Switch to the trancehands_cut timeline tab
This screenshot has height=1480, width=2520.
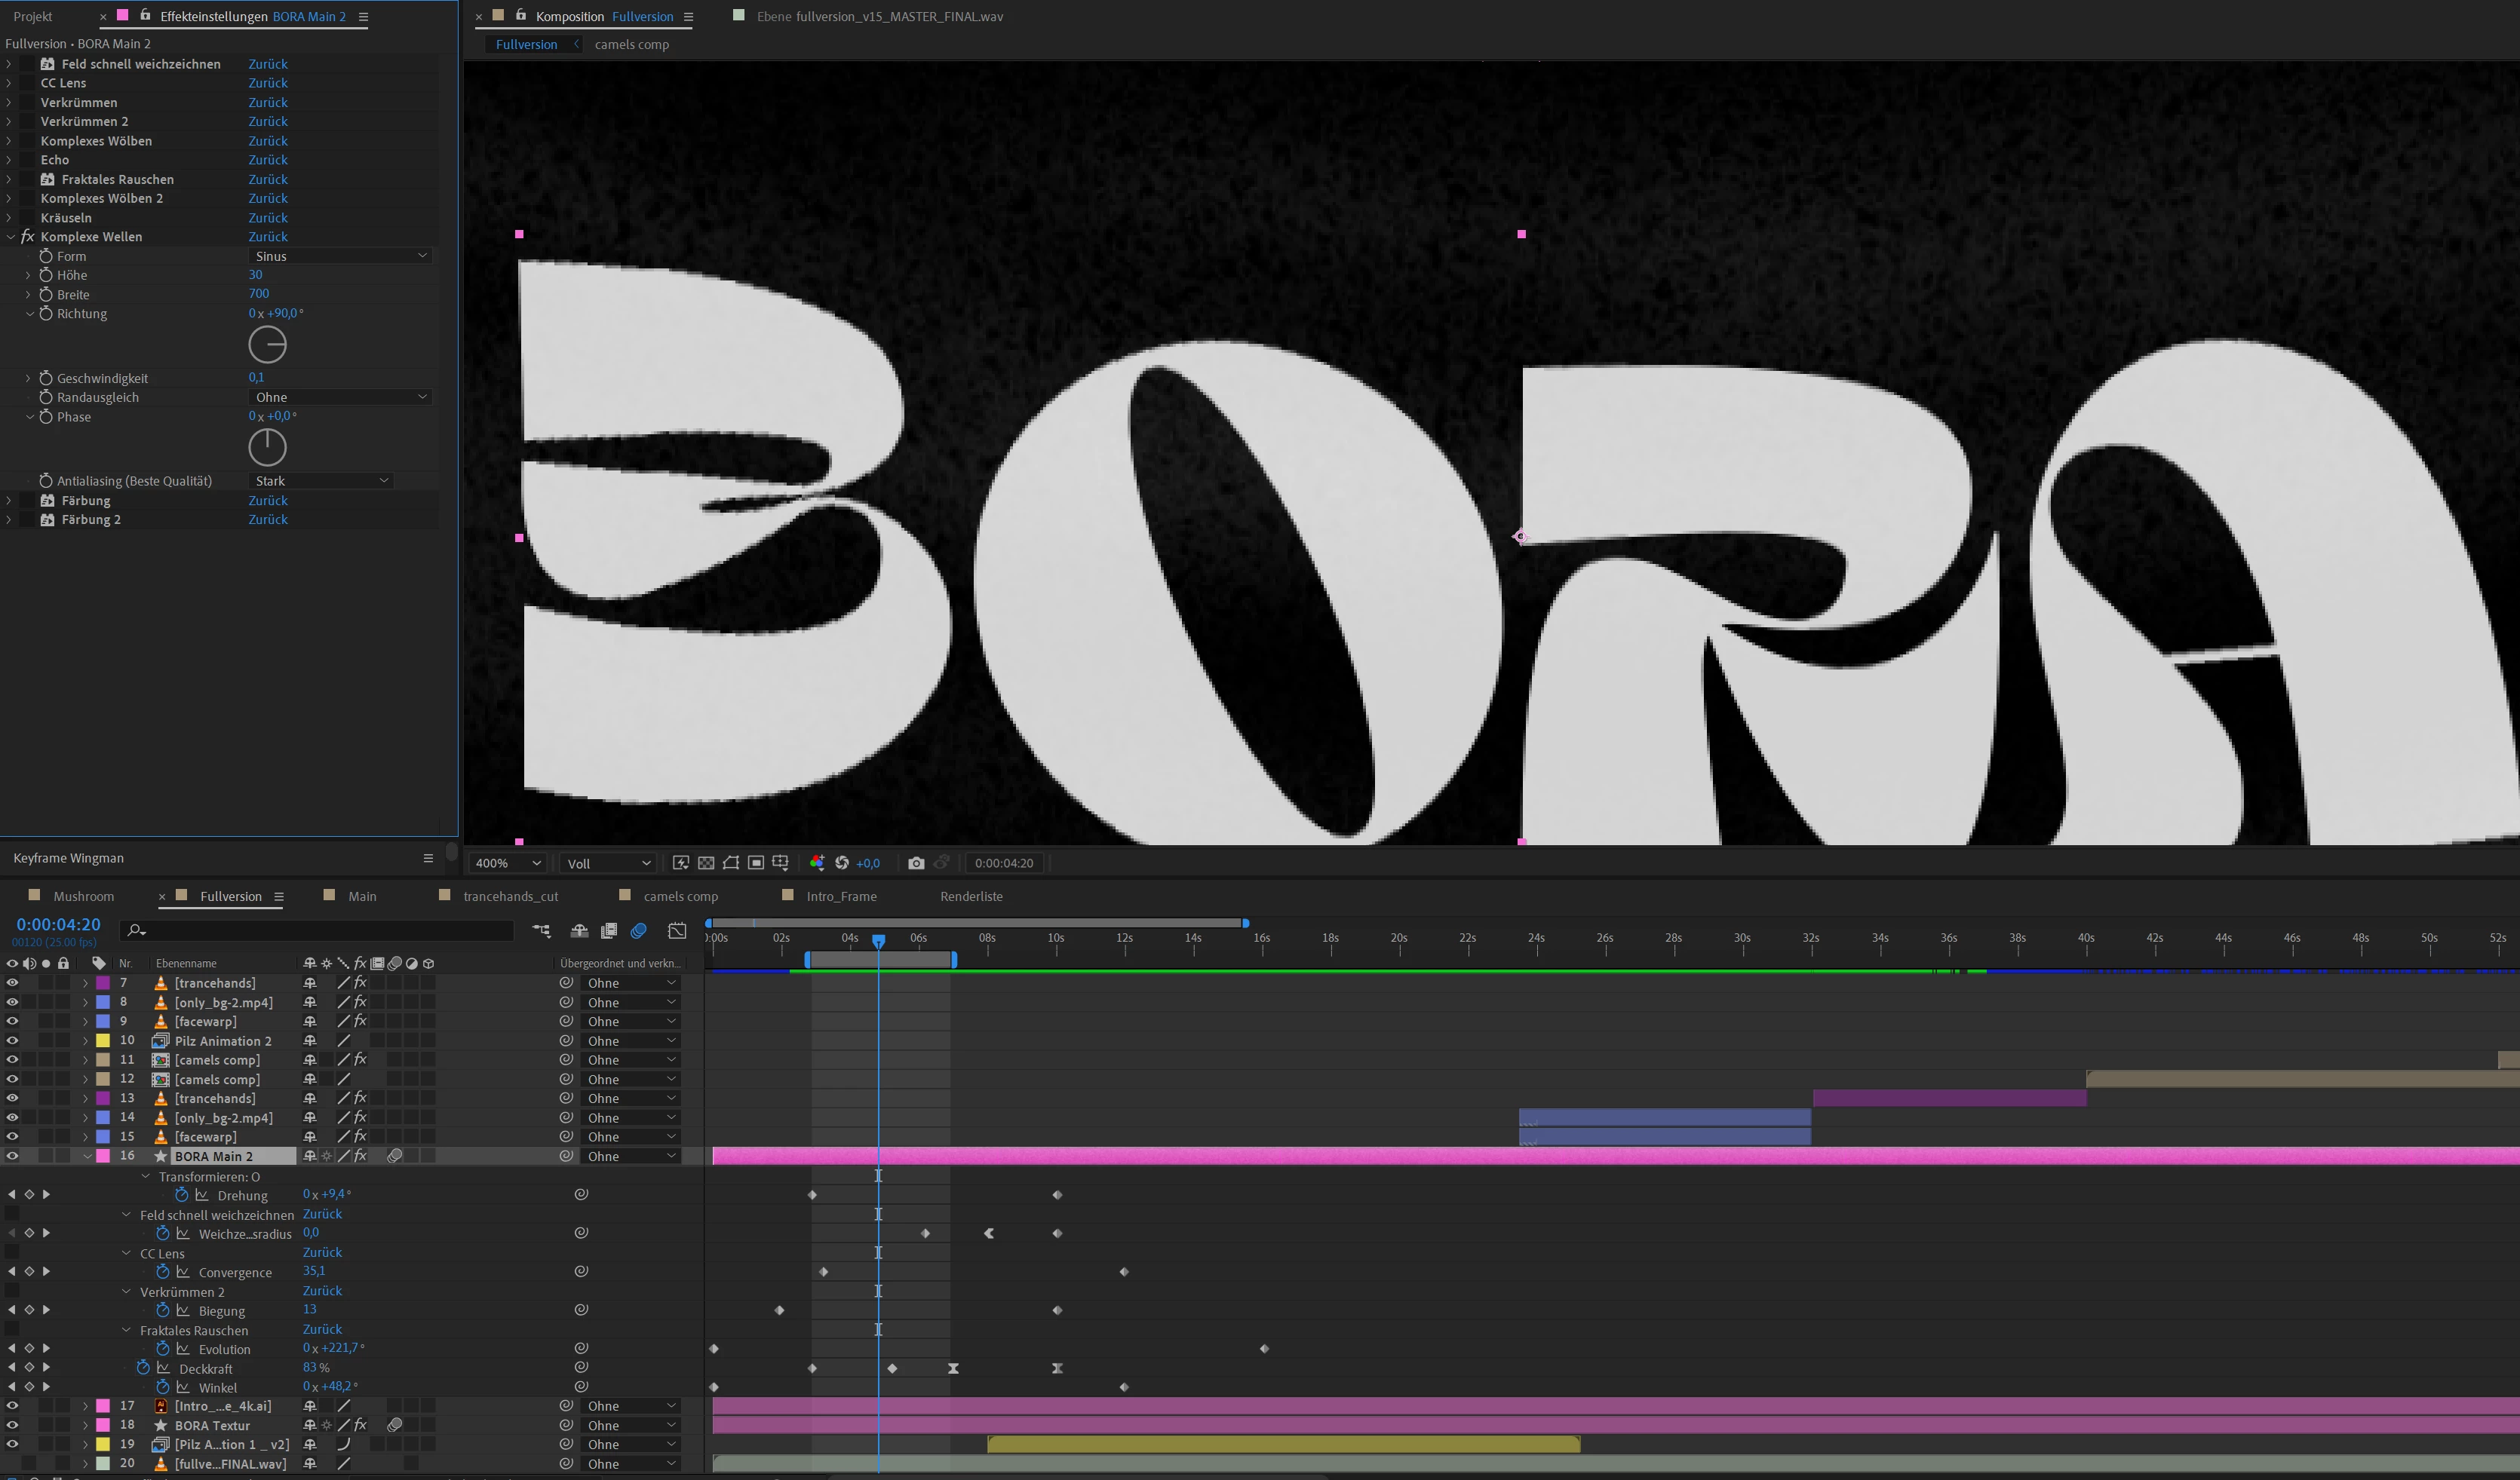[510, 896]
